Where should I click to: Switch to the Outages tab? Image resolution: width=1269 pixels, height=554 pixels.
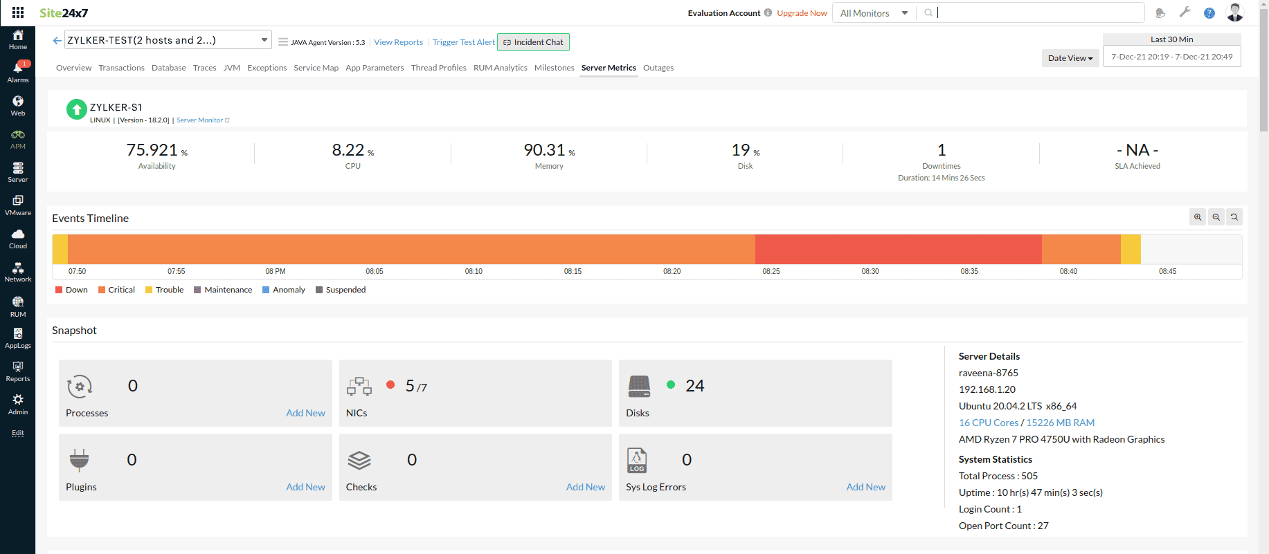point(658,68)
